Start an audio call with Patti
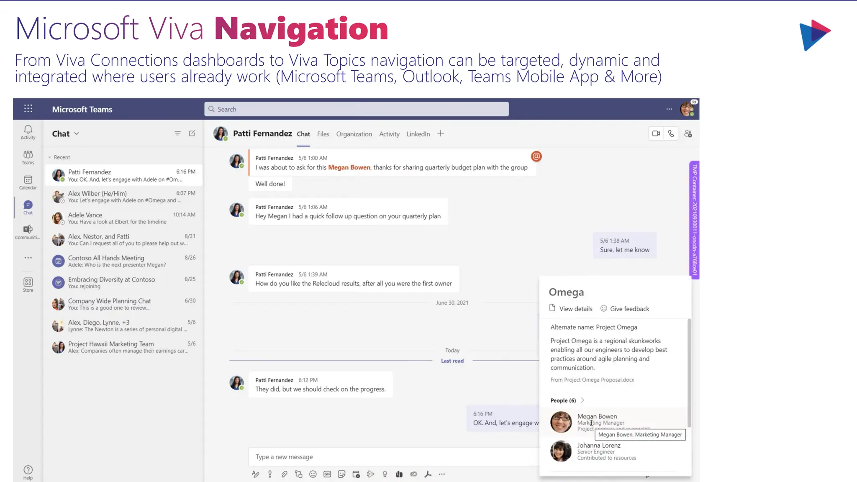The image size is (857, 482). tap(671, 133)
